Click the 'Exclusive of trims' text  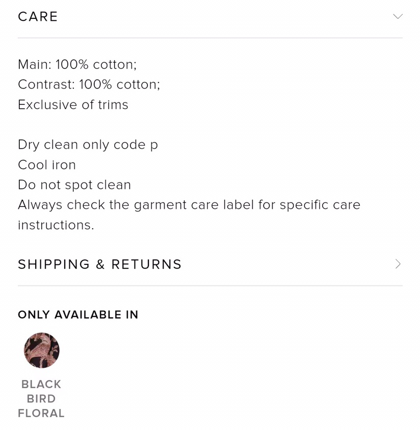(73, 105)
